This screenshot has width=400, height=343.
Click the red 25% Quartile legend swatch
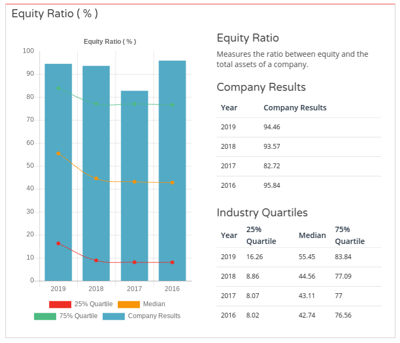pos(60,304)
